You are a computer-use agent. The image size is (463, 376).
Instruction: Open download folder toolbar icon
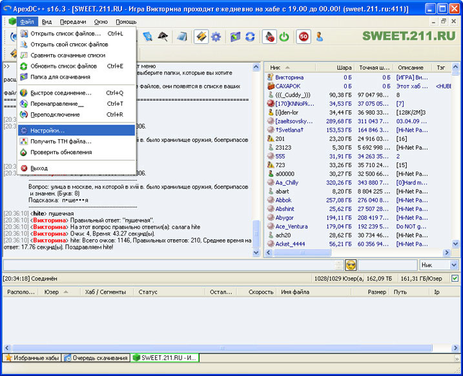tap(235, 37)
